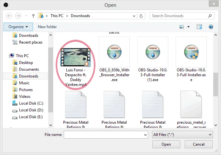Image resolution: width=221 pixels, height=155 pixels.
Task: Collapse the This PC tree node
Action: 7,56
